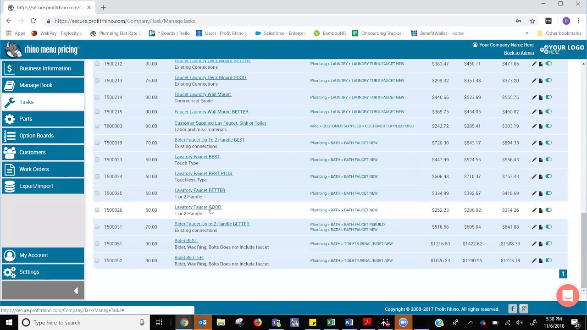Image resolution: width=587 pixels, height=330 pixels.
Task: Toggle active switch for task T500212
Action: [548, 64]
